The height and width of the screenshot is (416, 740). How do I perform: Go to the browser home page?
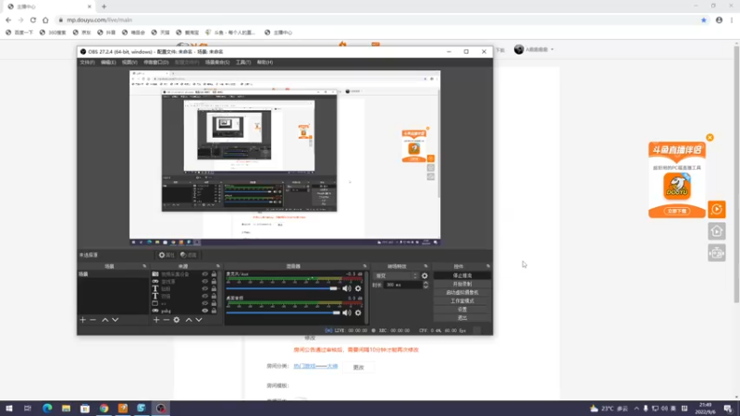45,19
